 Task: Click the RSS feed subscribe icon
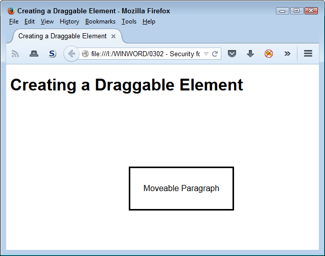pyautogui.click(x=15, y=54)
